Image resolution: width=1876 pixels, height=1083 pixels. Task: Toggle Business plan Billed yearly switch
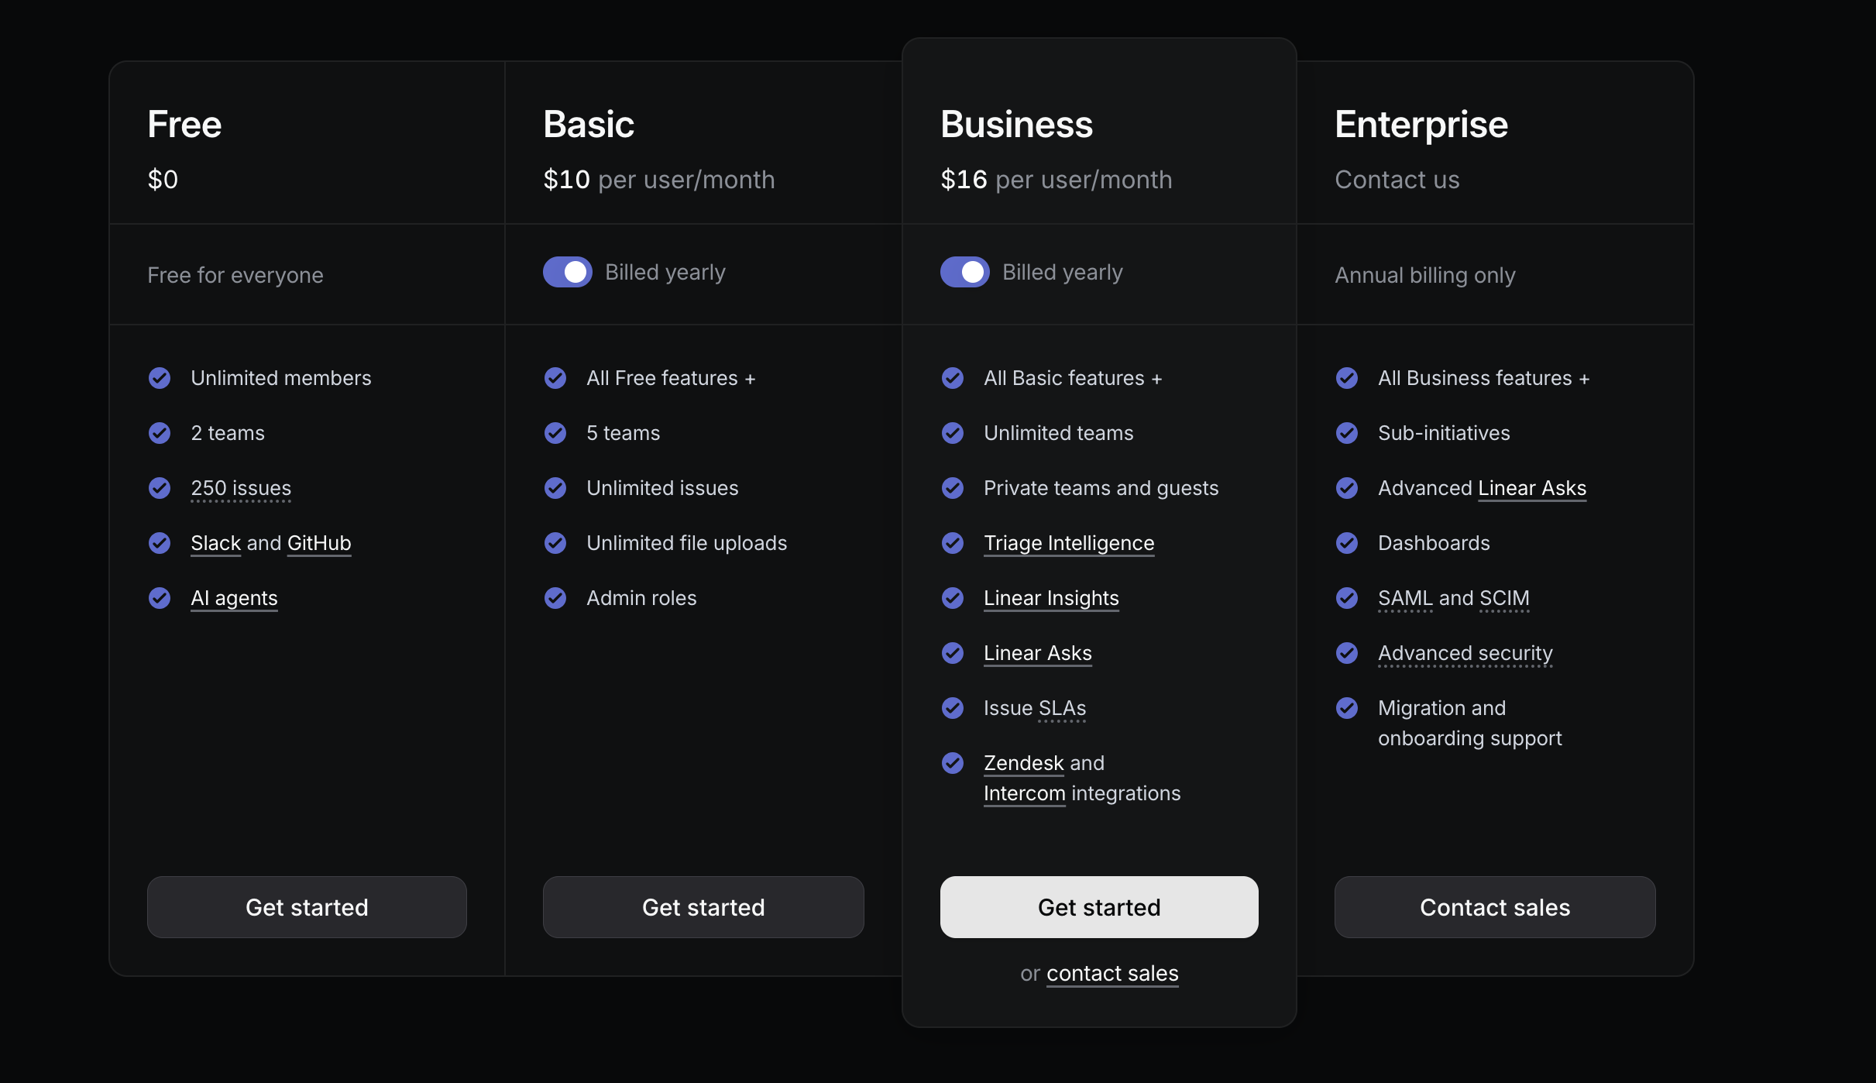(x=965, y=272)
